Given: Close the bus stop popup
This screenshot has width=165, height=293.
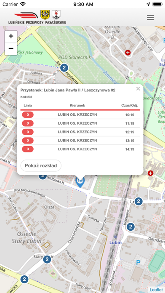Looking at the screenshot, I should 138,88.
